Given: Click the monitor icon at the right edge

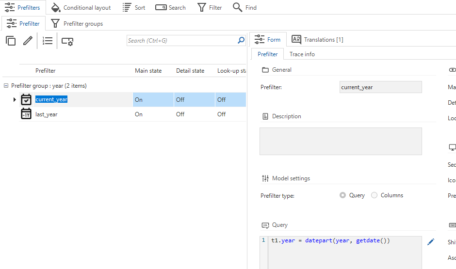Looking at the screenshot, I should point(453,147).
